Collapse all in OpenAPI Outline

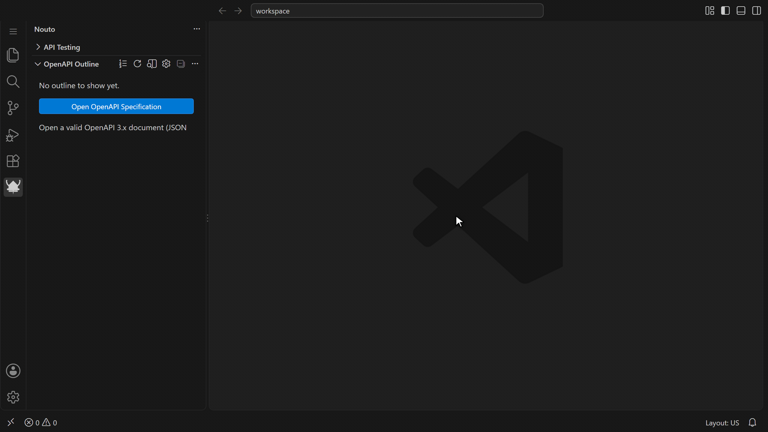point(181,64)
